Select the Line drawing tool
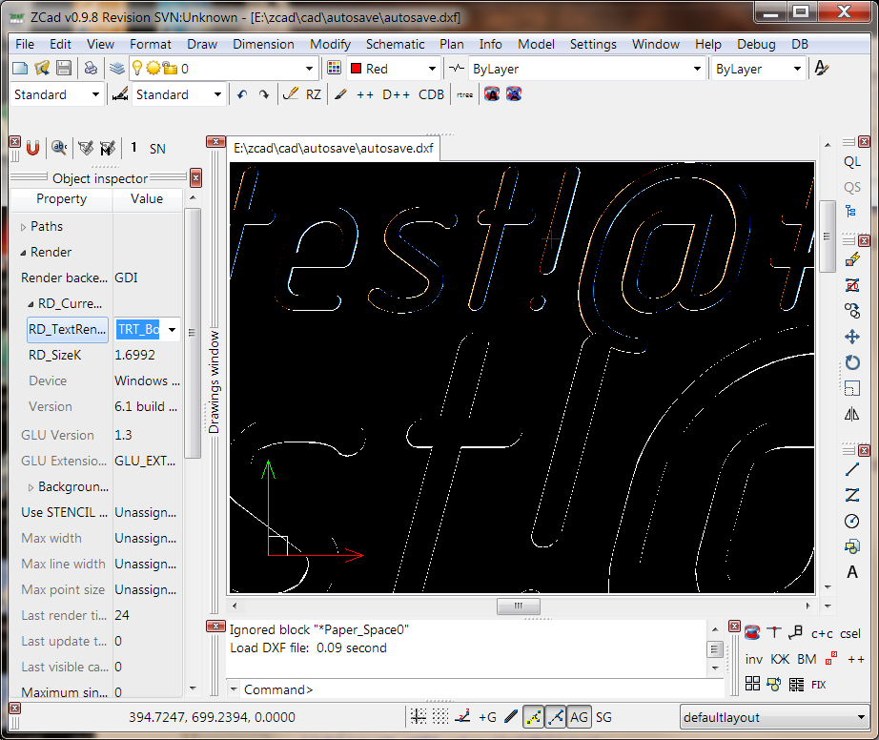 tap(852, 469)
